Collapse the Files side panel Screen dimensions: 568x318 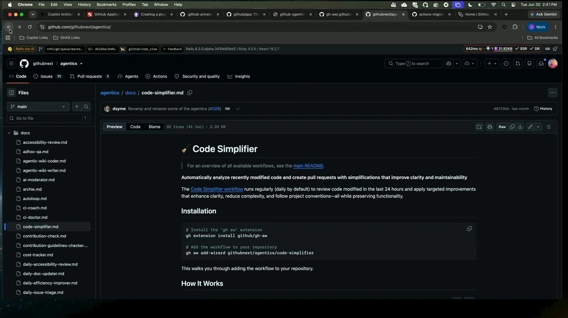11,93
